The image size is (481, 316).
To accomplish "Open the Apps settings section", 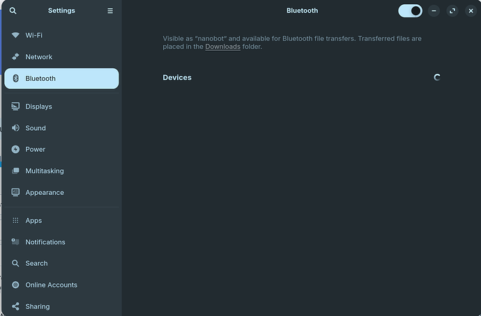I will [33, 221].
